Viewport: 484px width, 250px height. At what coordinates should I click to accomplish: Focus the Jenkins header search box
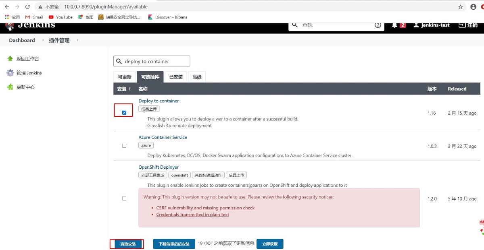[336, 25]
